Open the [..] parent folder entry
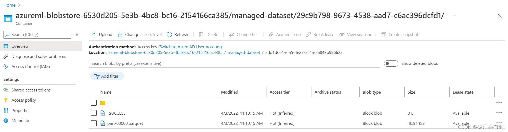508x132 pixels. coord(109,103)
